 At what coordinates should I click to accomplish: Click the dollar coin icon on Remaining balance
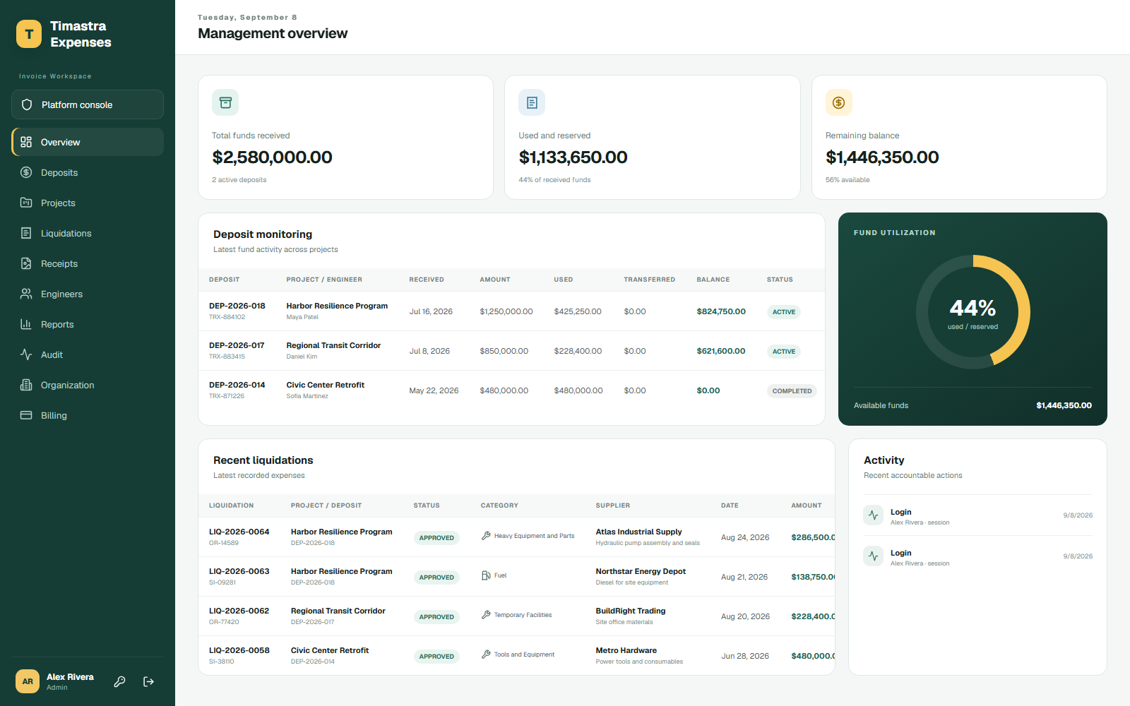(839, 102)
